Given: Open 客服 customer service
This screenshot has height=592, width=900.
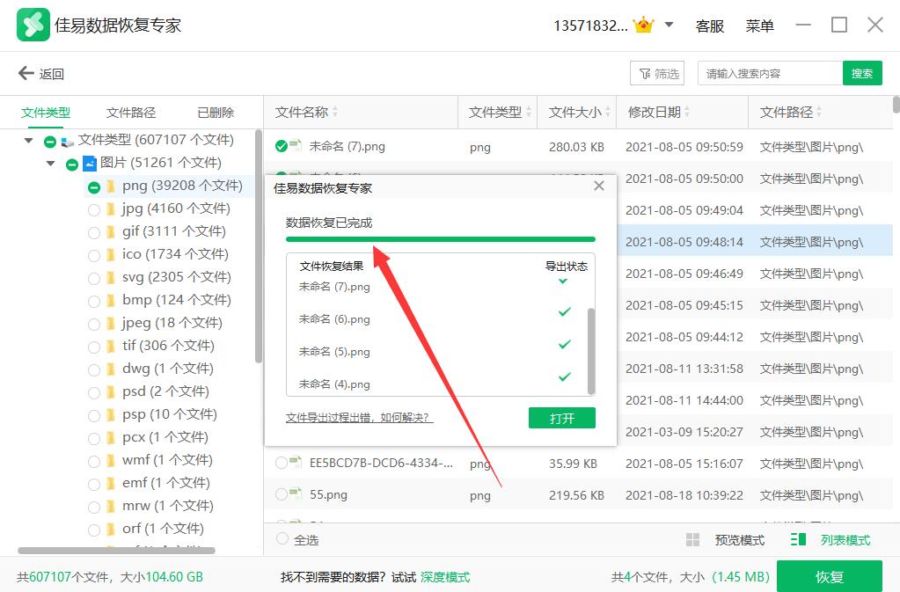Looking at the screenshot, I should pyautogui.click(x=709, y=26).
